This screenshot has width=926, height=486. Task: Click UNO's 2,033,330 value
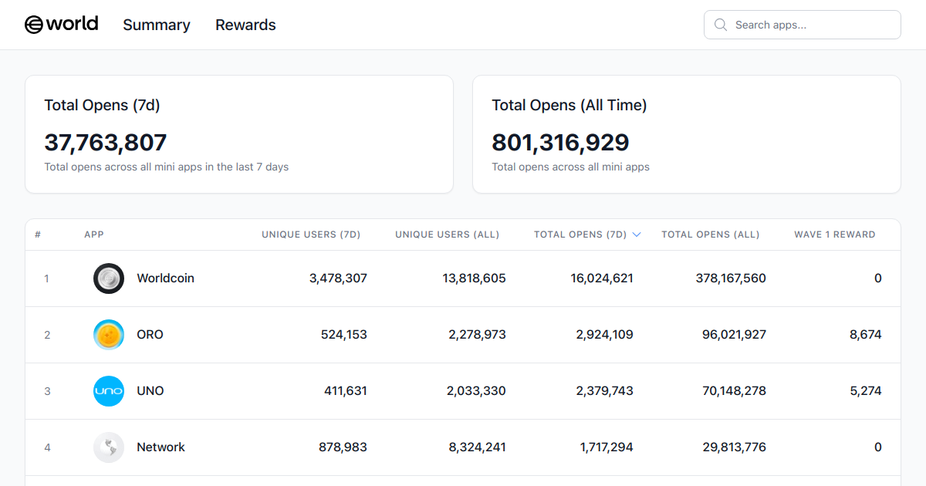[477, 391]
